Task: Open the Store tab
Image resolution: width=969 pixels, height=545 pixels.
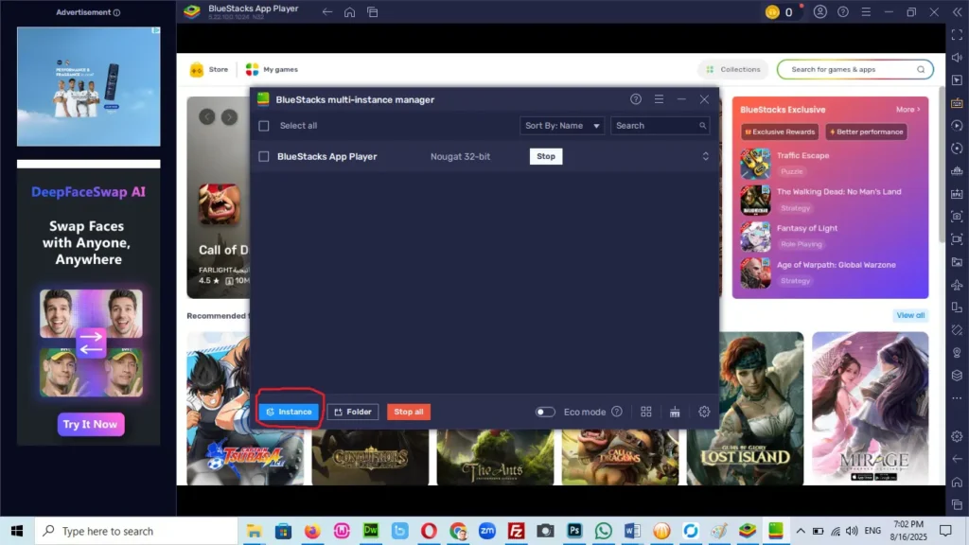Action: coord(209,69)
